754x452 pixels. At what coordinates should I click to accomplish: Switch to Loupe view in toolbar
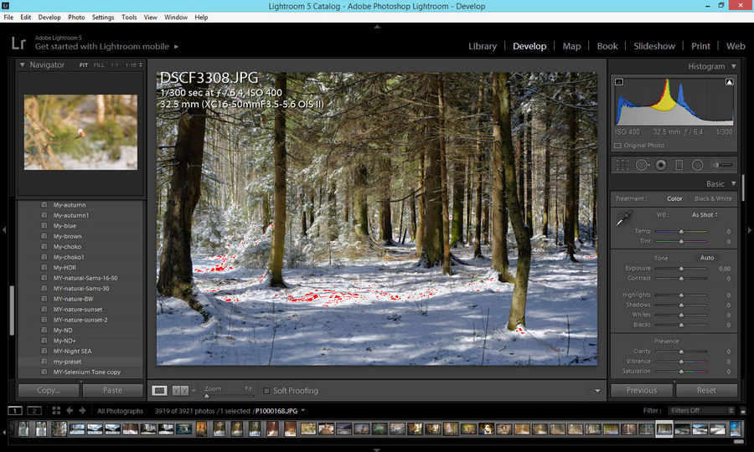click(159, 390)
